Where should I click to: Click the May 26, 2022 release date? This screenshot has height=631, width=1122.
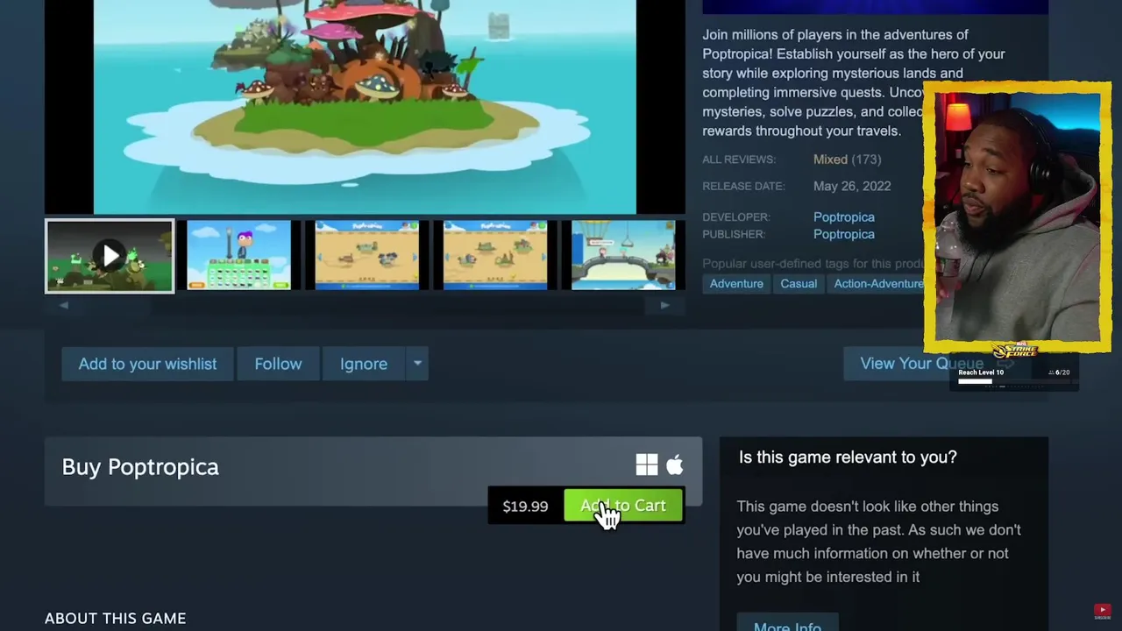pos(852,186)
